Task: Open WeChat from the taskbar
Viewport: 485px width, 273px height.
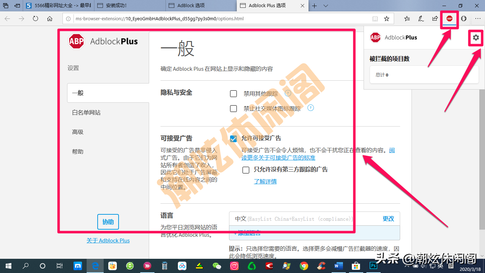Action: click(217, 266)
